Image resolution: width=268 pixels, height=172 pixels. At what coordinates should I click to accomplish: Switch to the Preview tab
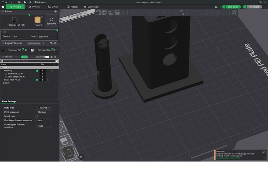point(34,7)
